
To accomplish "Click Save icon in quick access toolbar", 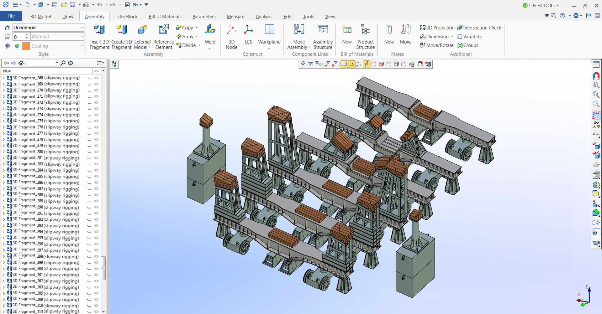I will click(x=72, y=5).
